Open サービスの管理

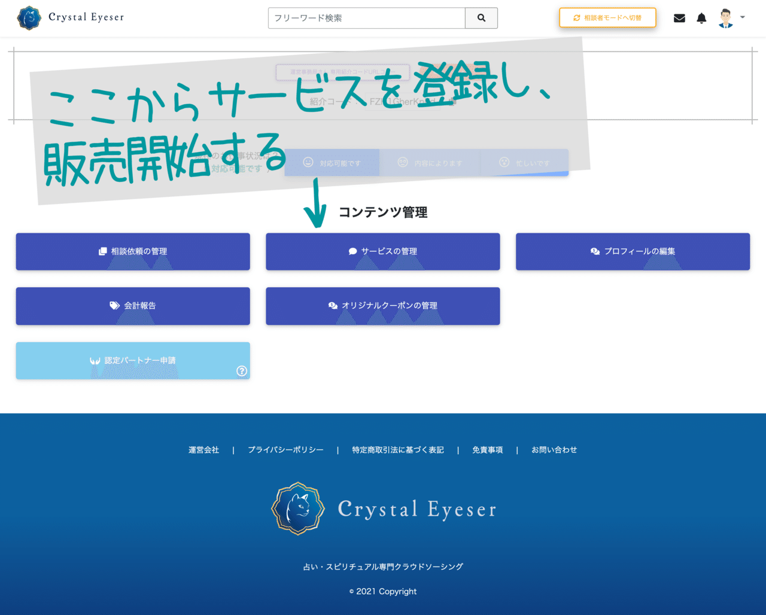click(x=383, y=251)
